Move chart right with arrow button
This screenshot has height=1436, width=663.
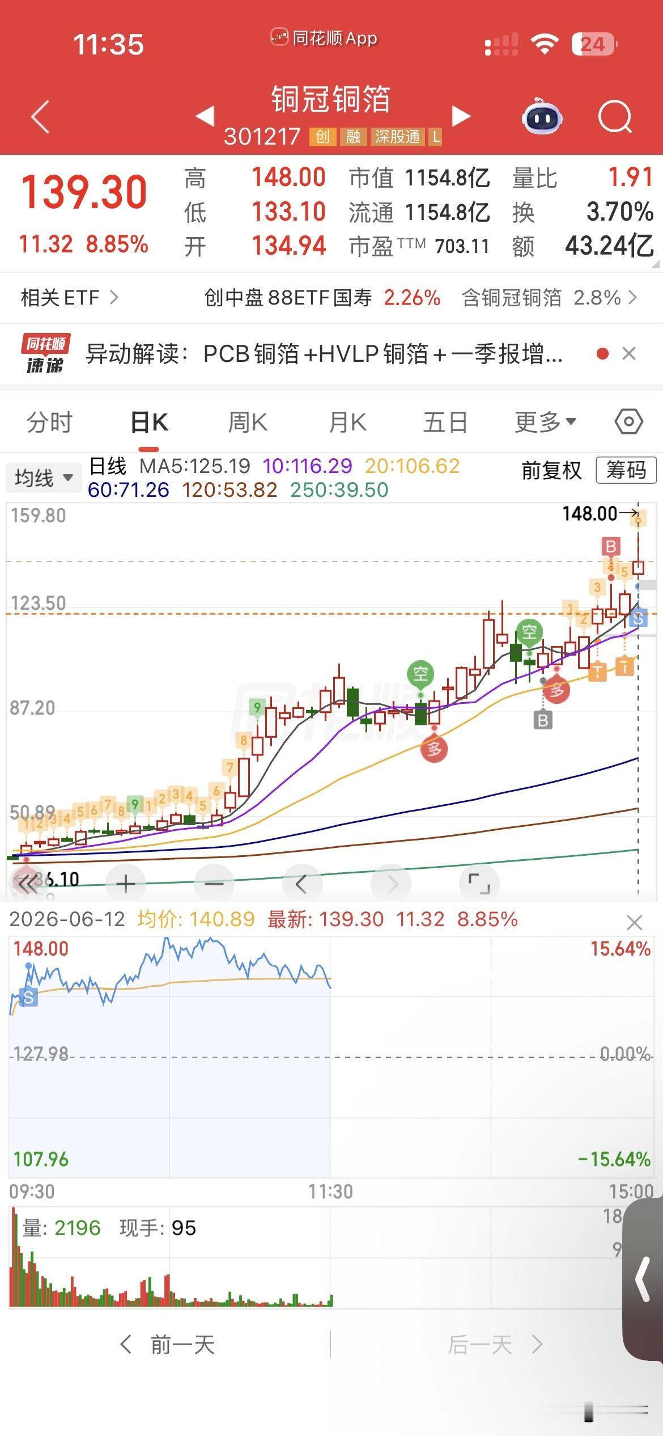(x=391, y=883)
